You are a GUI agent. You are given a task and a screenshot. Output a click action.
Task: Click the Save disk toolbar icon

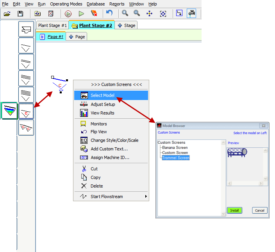(x=20, y=14)
